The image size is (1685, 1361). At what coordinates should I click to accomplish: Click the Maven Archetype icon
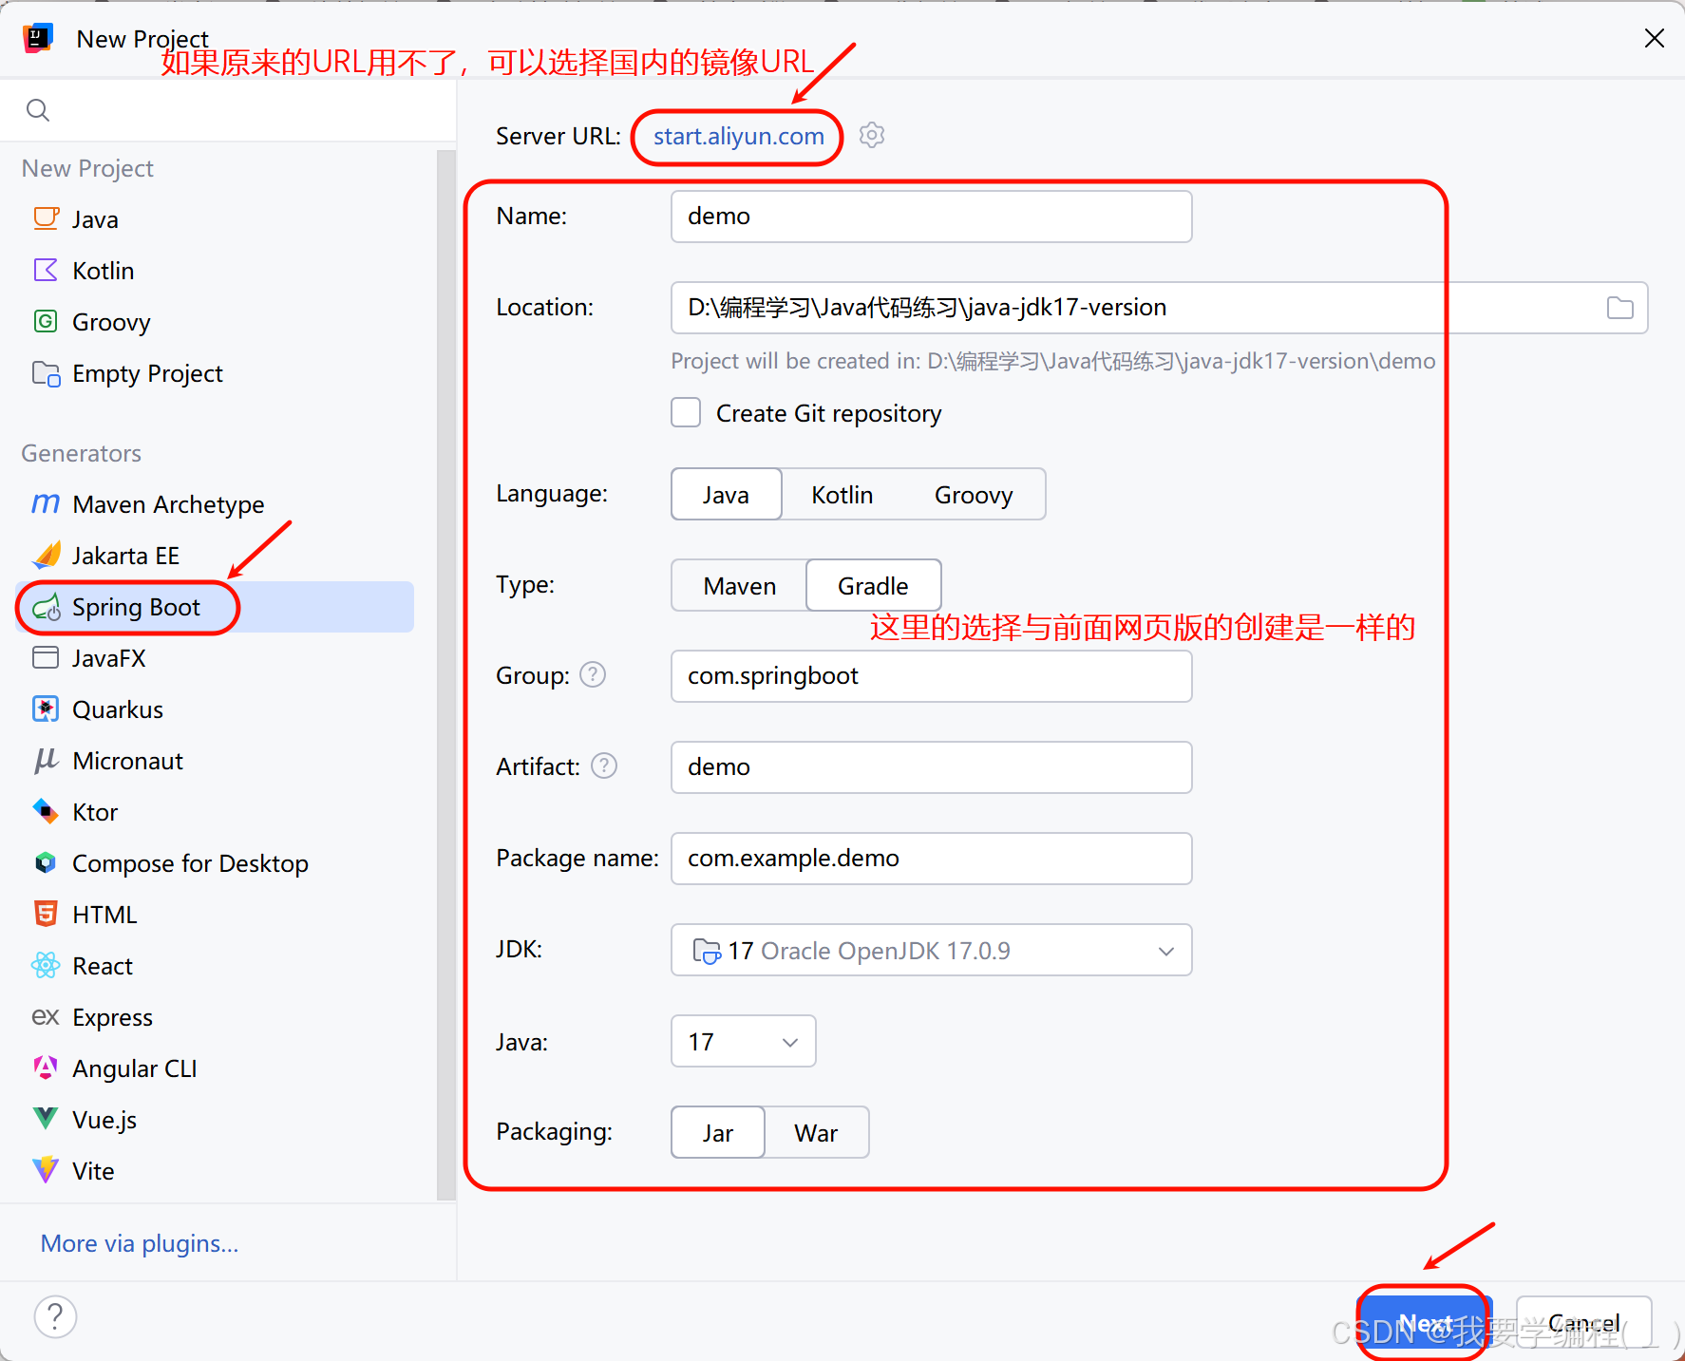[46, 504]
